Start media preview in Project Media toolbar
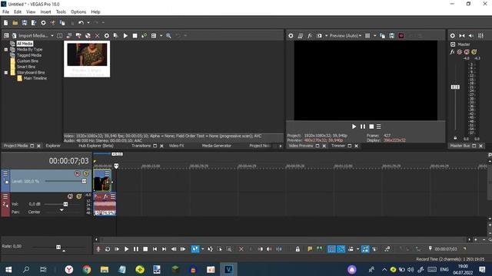The height and width of the screenshot is (276, 492). tap(125, 36)
